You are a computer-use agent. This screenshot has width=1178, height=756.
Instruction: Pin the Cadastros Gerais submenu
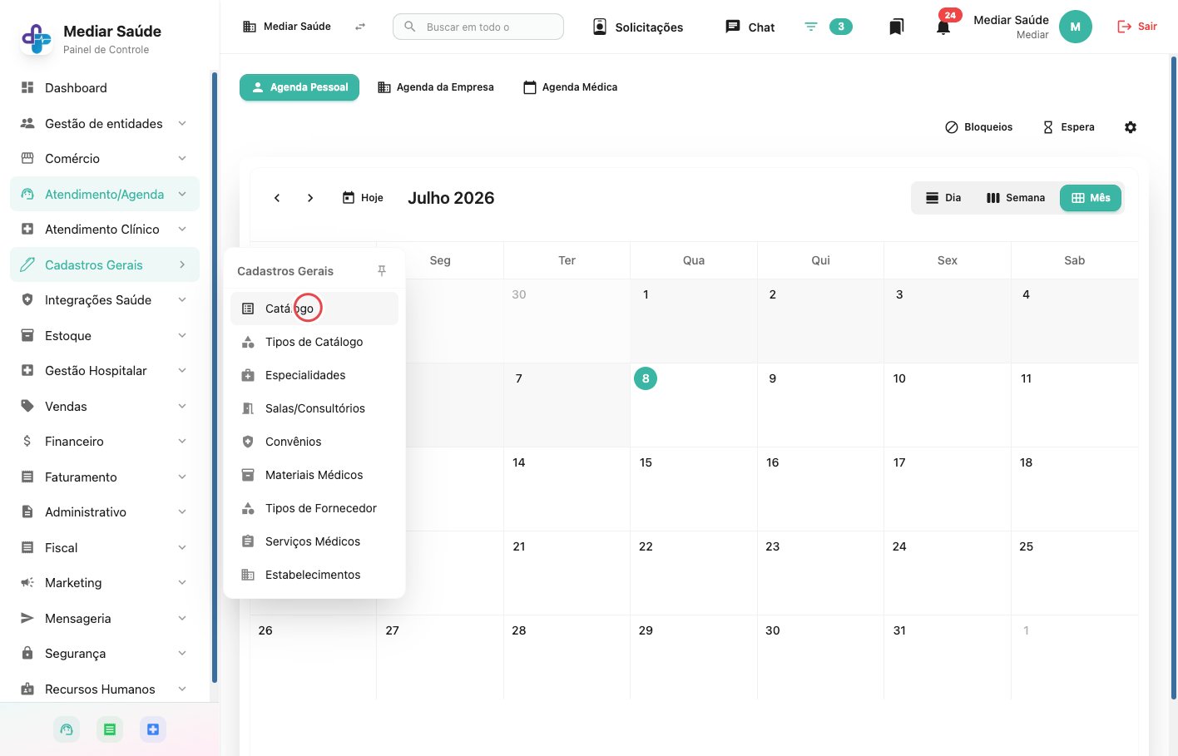click(x=382, y=271)
